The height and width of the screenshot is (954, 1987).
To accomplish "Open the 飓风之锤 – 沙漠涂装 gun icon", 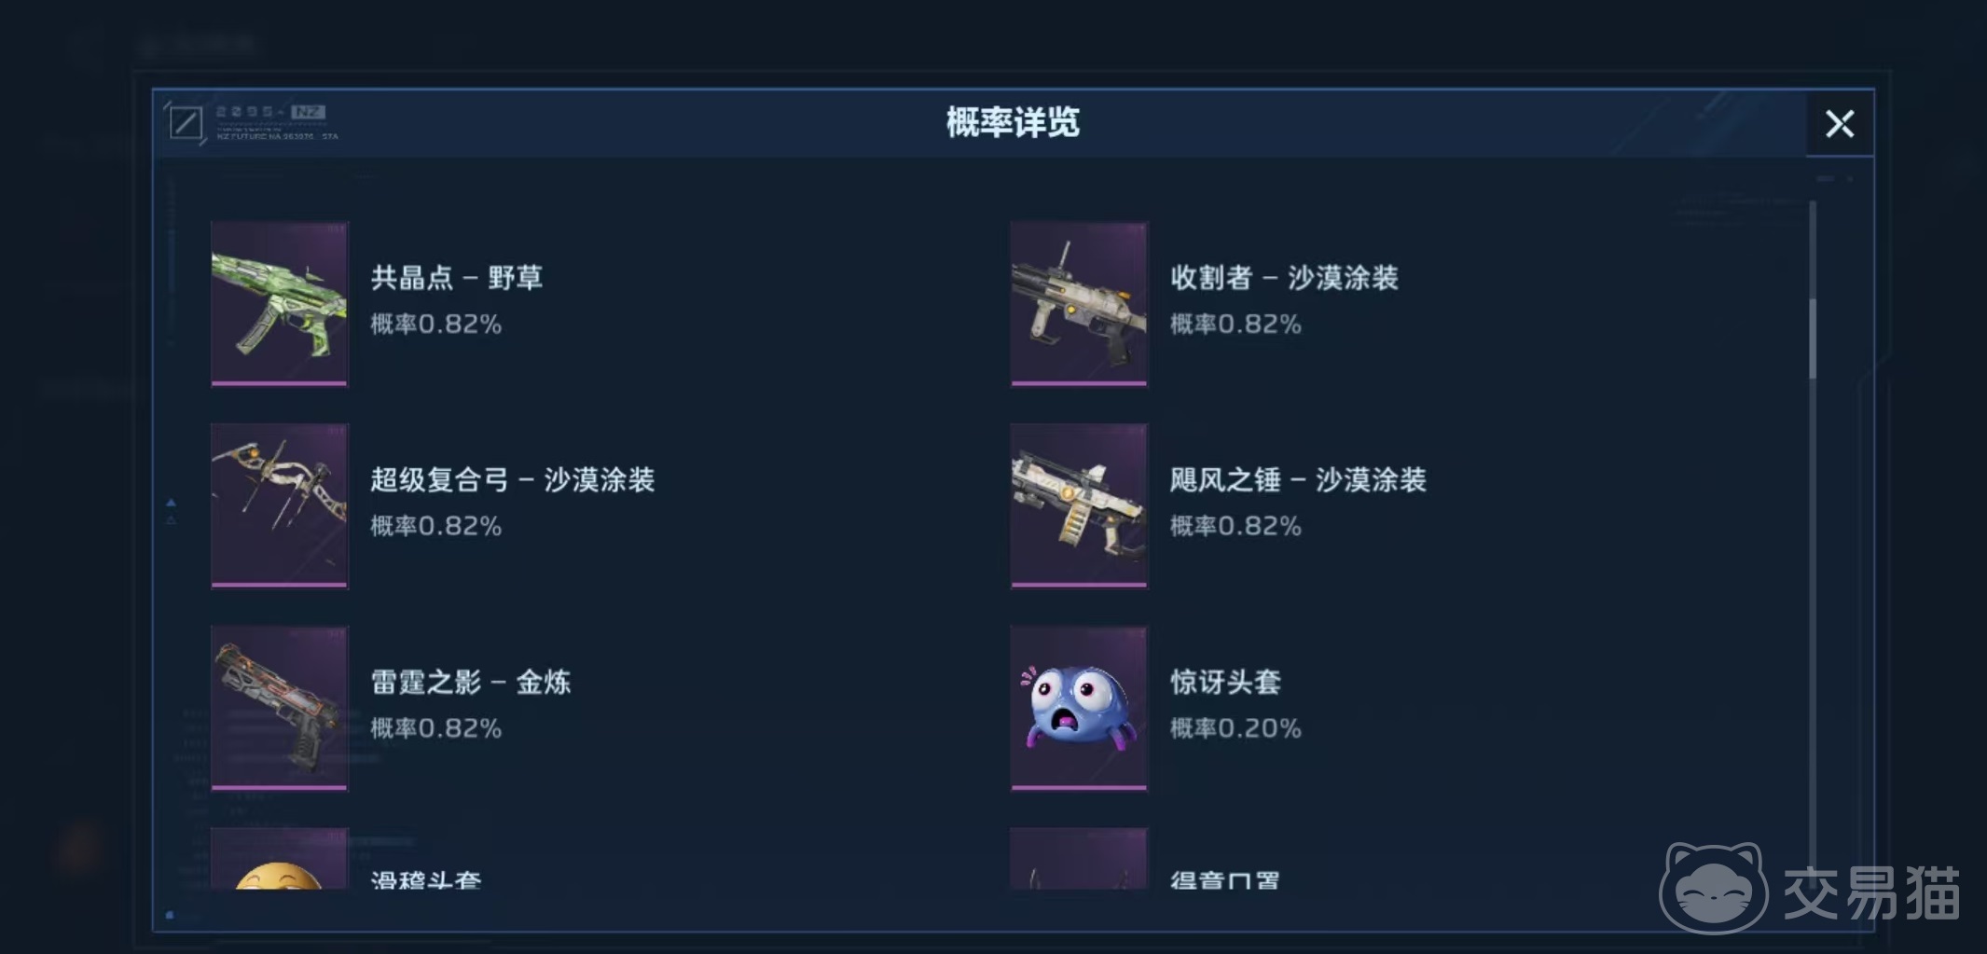I will 1079,506.
